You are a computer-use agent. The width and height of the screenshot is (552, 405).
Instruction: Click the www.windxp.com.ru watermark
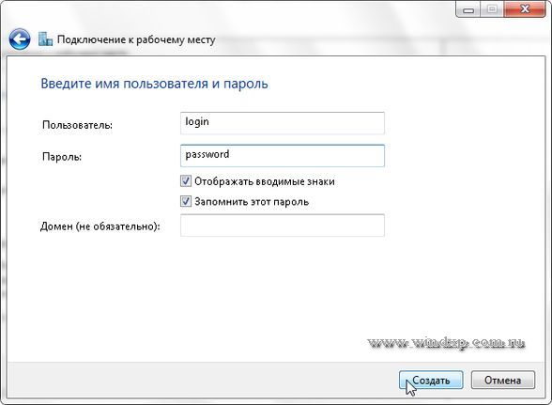(x=447, y=343)
